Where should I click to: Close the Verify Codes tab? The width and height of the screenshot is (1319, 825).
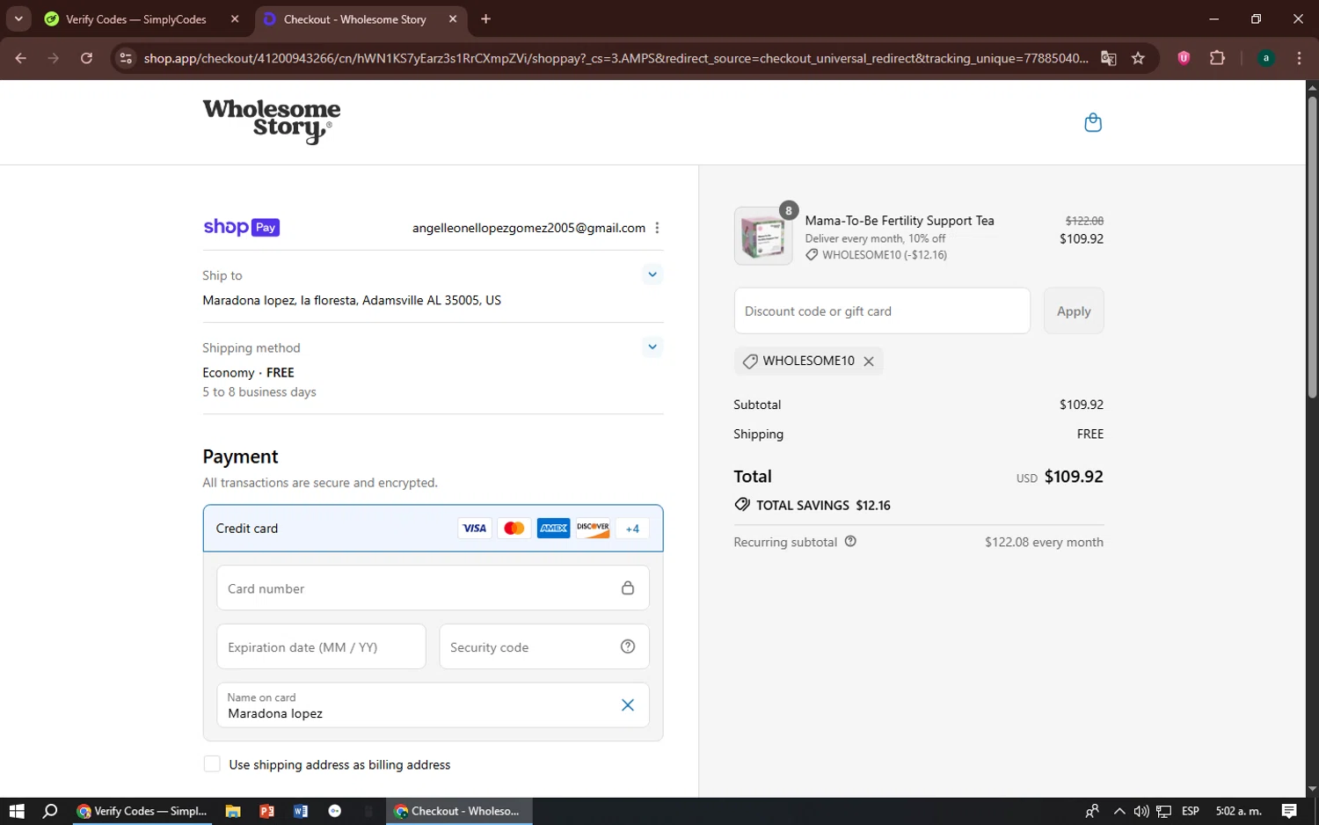[x=235, y=19]
